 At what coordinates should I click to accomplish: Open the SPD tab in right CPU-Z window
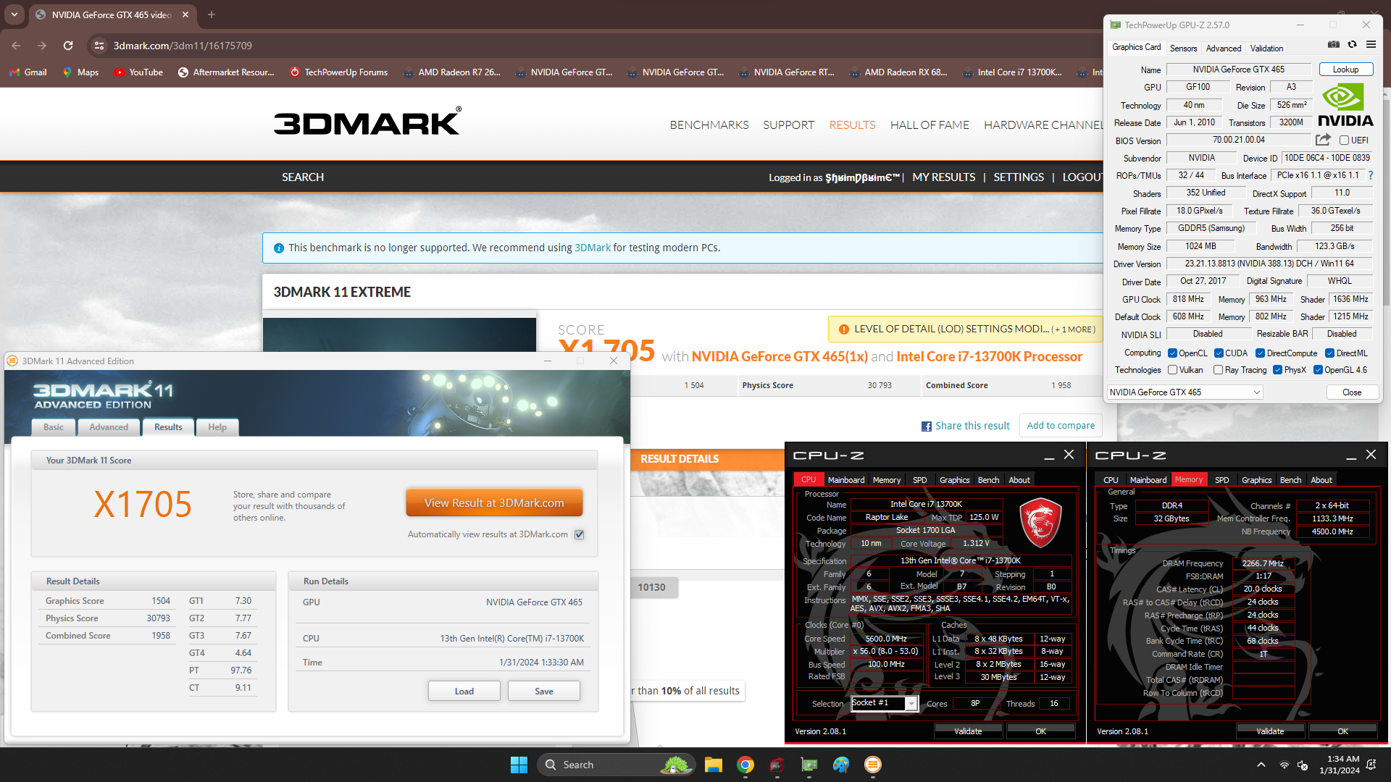pos(1221,480)
